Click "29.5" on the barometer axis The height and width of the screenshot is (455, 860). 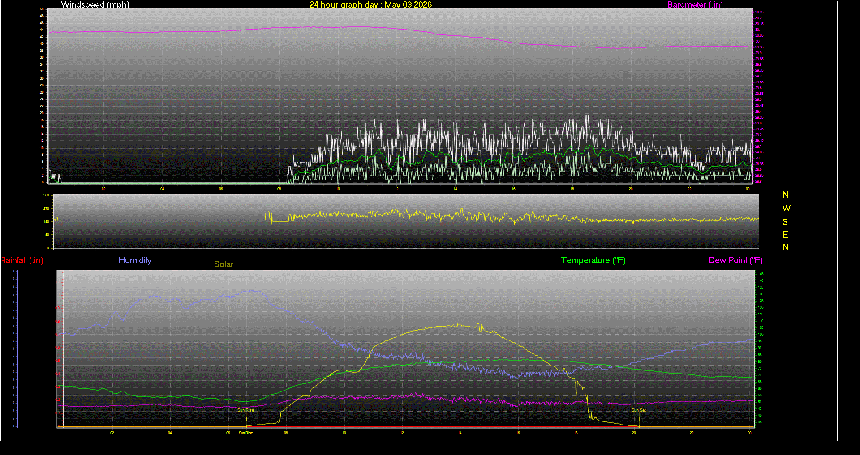pyautogui.click(x=758, y=100)
